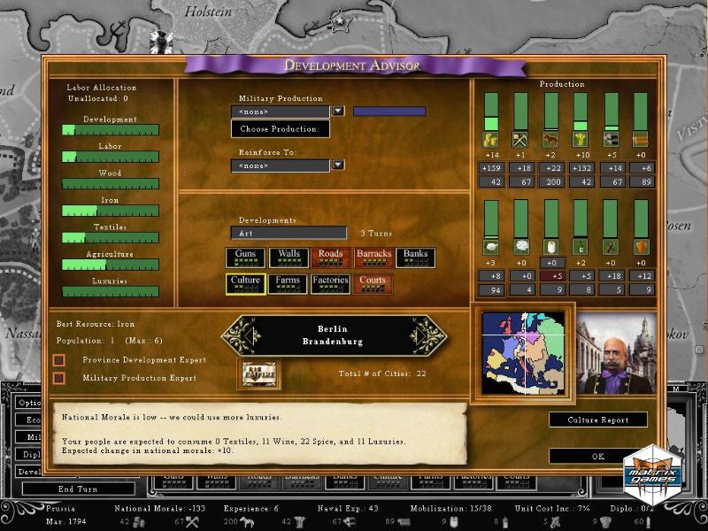Select the yellow sheaf production icon

pos(581,140)
